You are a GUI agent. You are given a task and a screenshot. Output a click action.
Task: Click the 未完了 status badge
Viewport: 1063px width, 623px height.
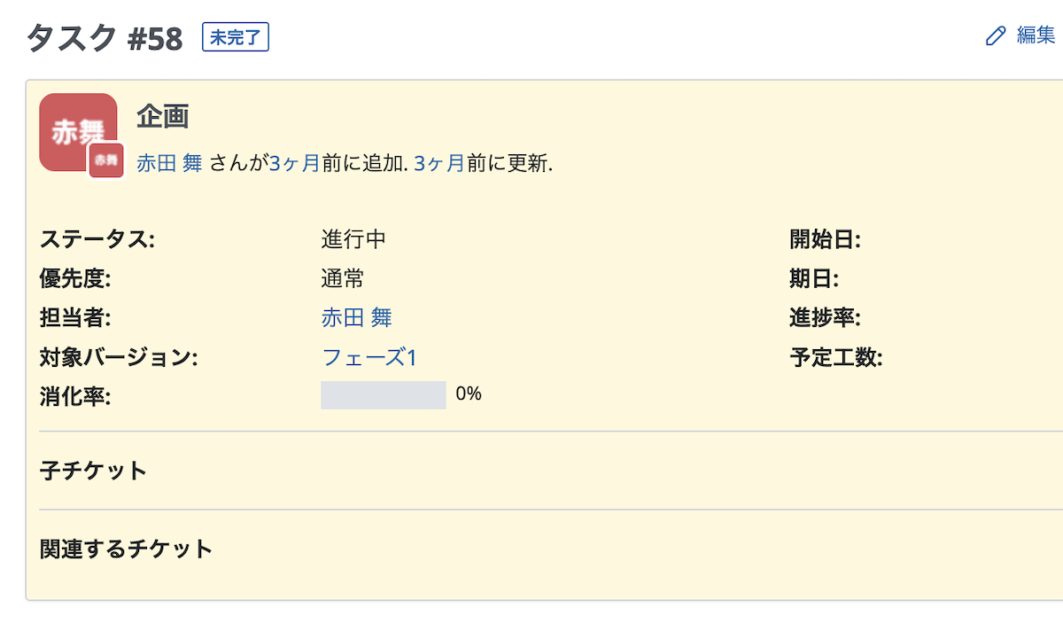[x=236, y=37]
